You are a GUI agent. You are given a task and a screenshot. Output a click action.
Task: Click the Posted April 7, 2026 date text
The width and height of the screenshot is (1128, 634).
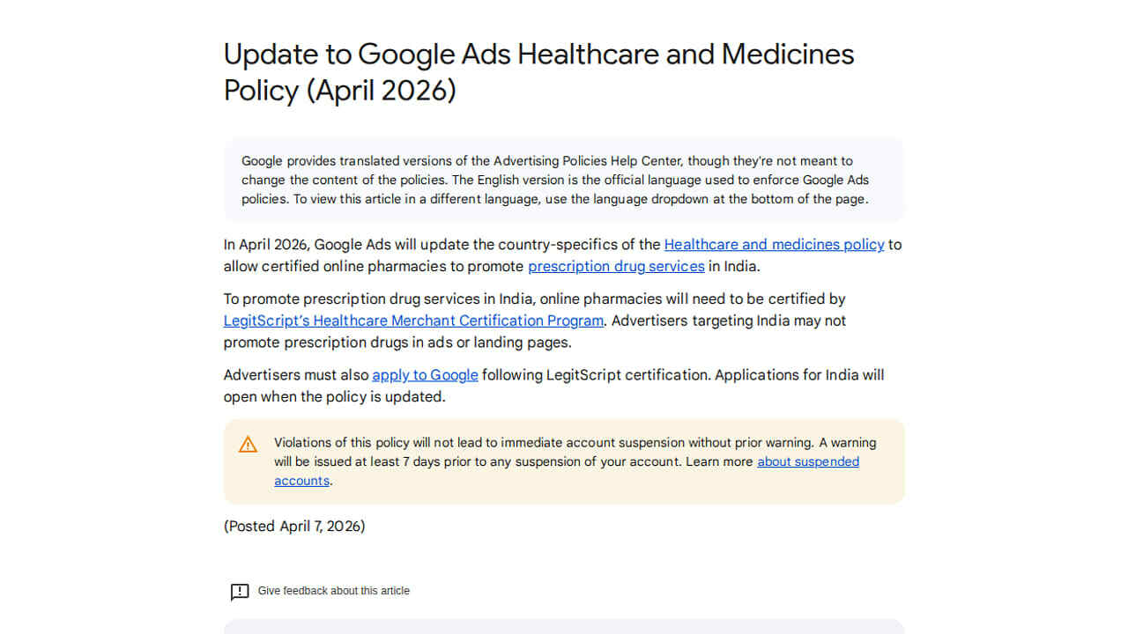point(294,526)
